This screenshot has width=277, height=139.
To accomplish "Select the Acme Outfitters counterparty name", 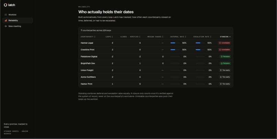I will (x=88, y=77).
